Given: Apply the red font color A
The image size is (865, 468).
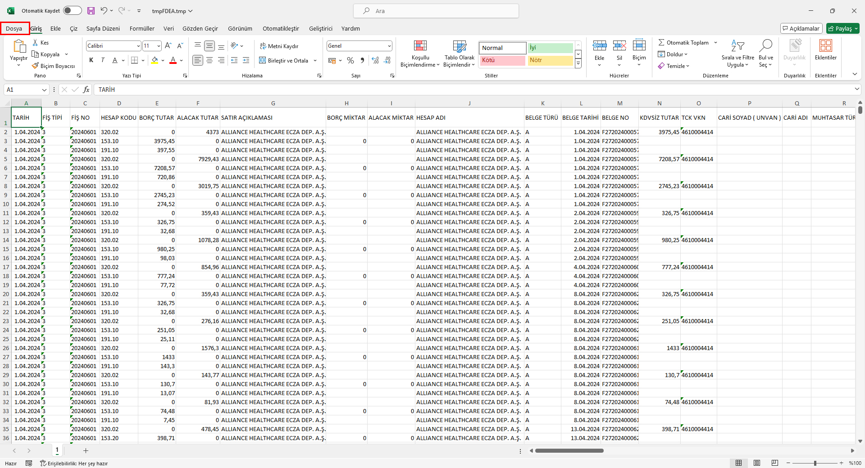Looking at the screenshot, I should click(x=173, y=60).
